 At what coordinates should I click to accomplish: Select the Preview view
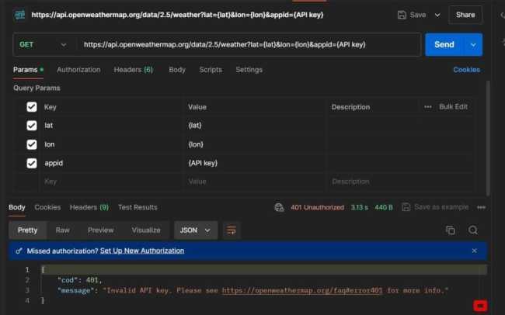tap(101, 230)
